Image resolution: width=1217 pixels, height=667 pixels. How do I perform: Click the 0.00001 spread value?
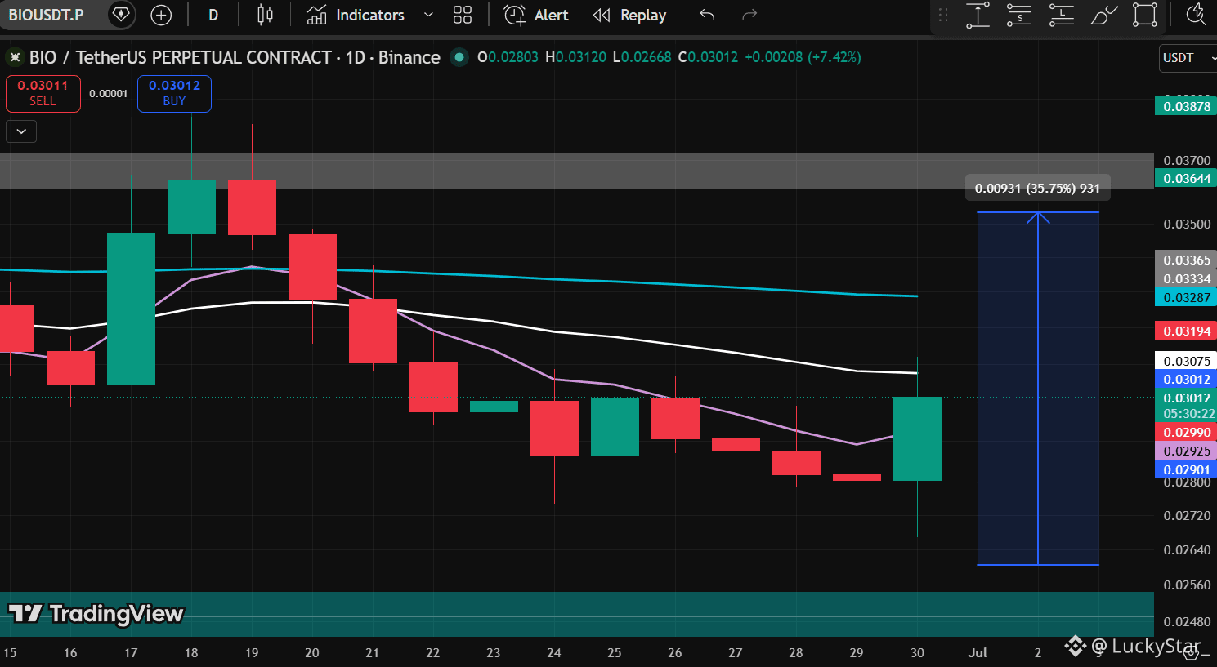109,94
